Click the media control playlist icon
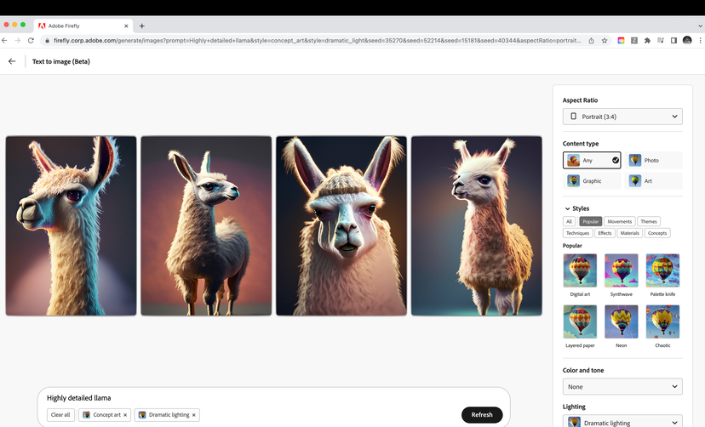 pyautogui.click(x=661, y=41)
